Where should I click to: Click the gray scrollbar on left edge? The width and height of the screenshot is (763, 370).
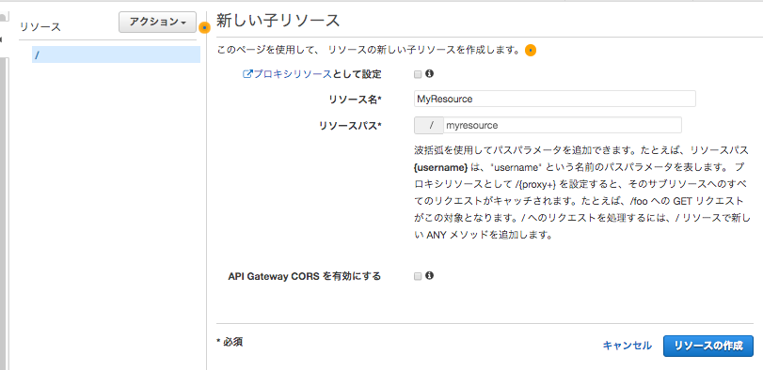pyautogui.click(x=4, y=194)
